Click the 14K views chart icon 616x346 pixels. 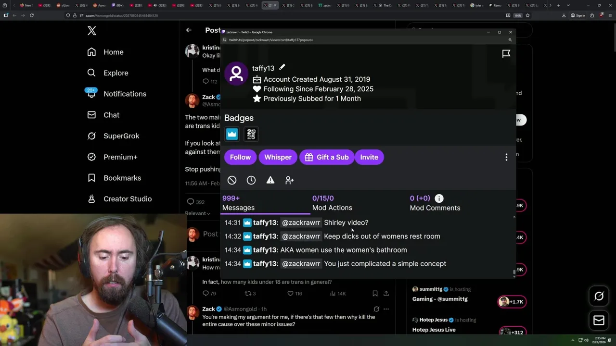click(x=333, y=293)
